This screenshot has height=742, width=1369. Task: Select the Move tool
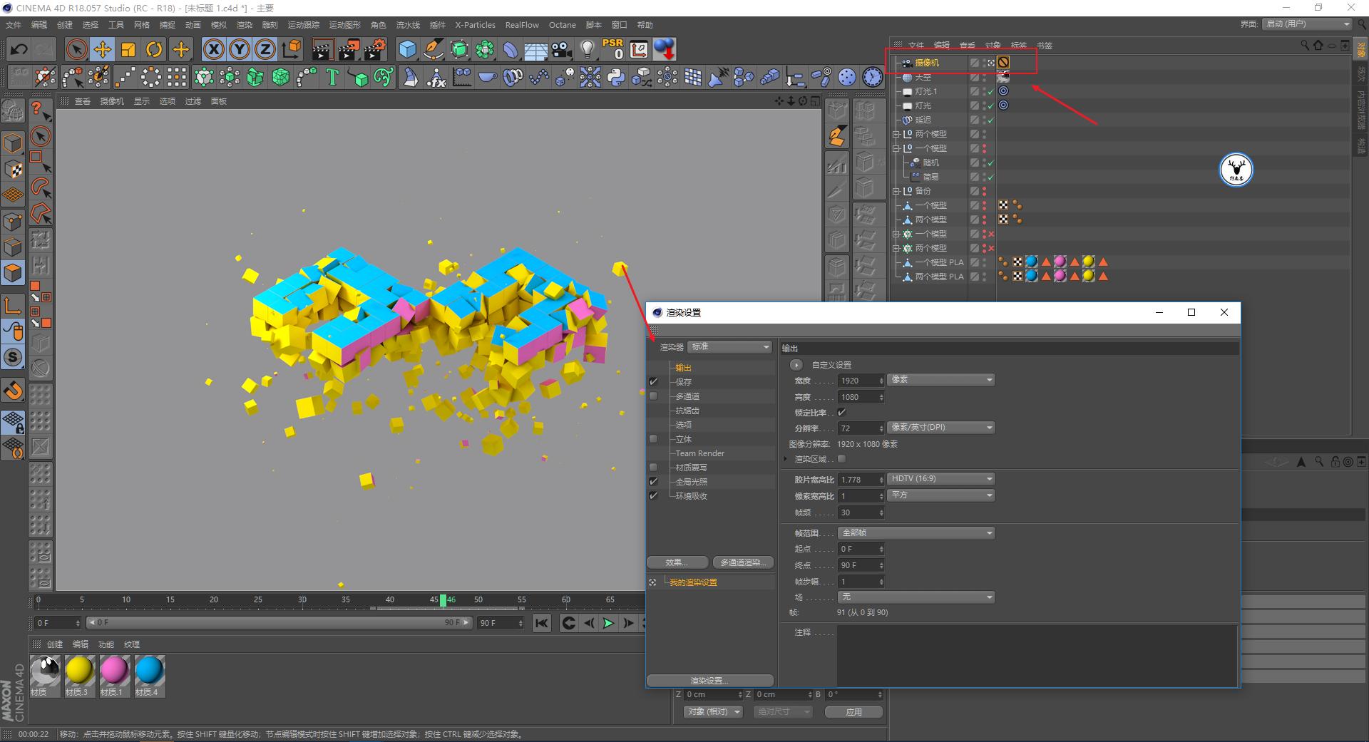[x=103, y=49]
